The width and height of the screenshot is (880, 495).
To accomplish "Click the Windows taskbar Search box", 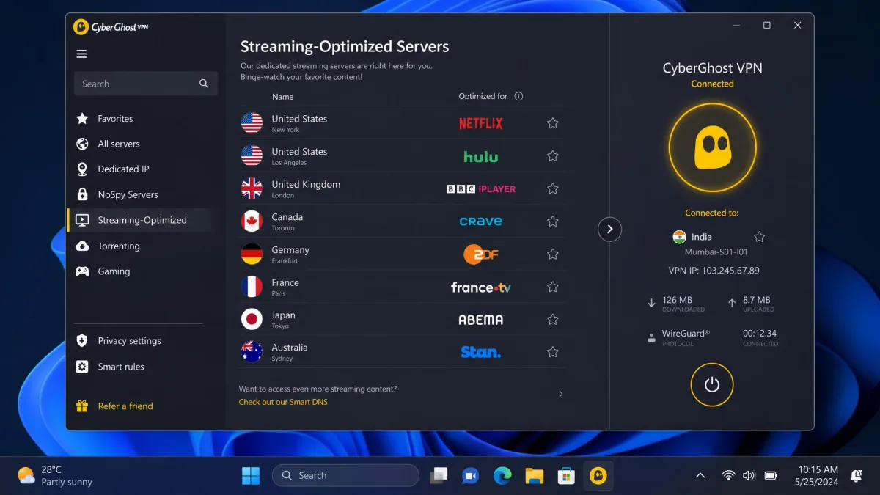I will (345, 476).
